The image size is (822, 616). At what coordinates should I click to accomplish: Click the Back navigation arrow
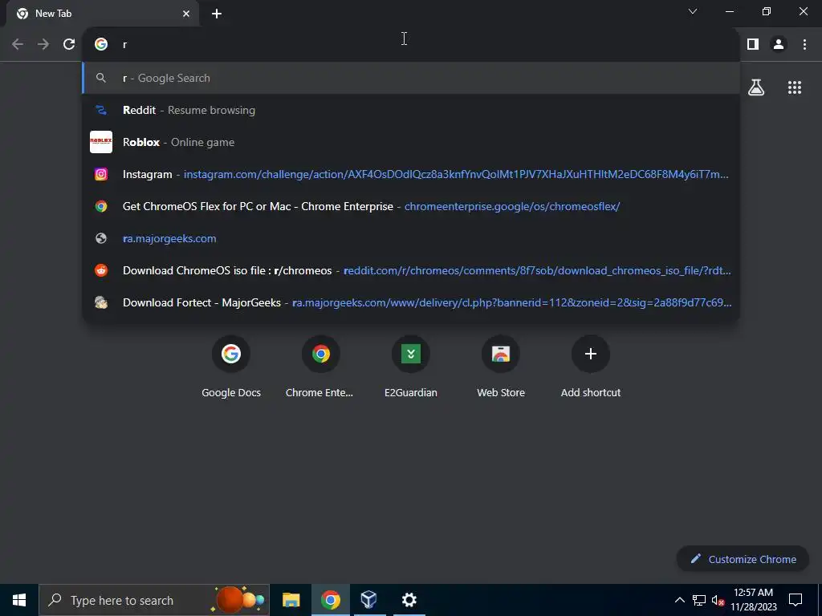pyautogui.click(x=18, y=45)
